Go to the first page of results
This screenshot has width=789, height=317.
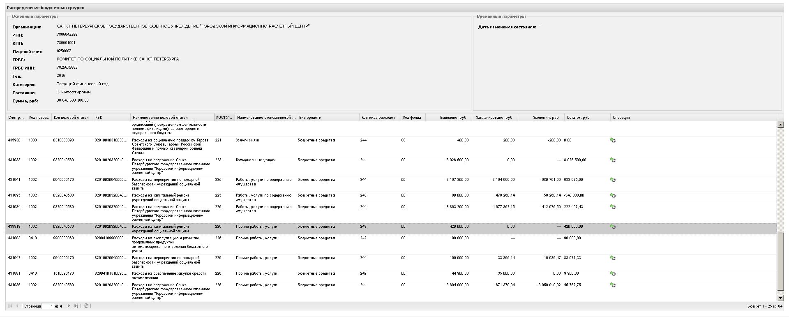coord(10,306)
